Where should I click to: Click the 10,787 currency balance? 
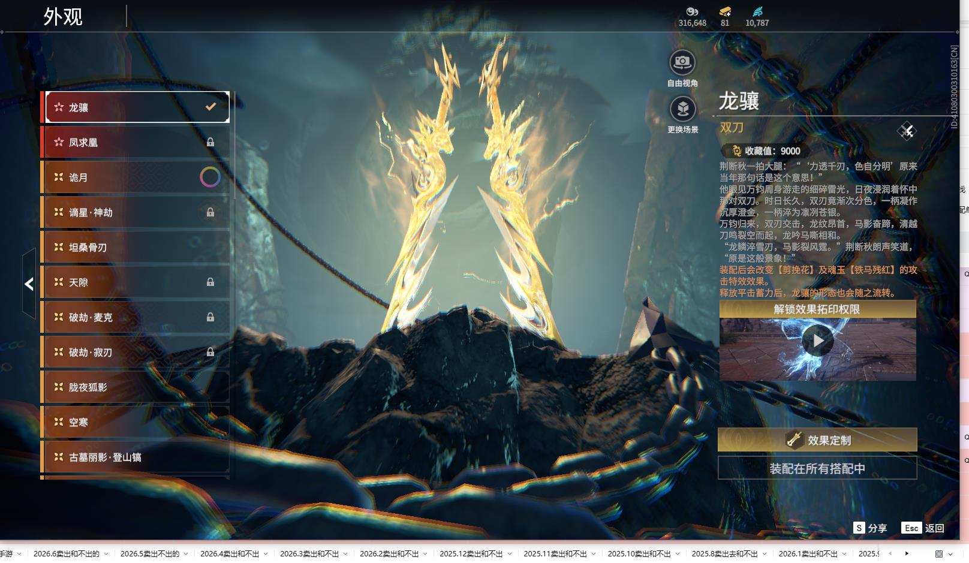point(757,23)
